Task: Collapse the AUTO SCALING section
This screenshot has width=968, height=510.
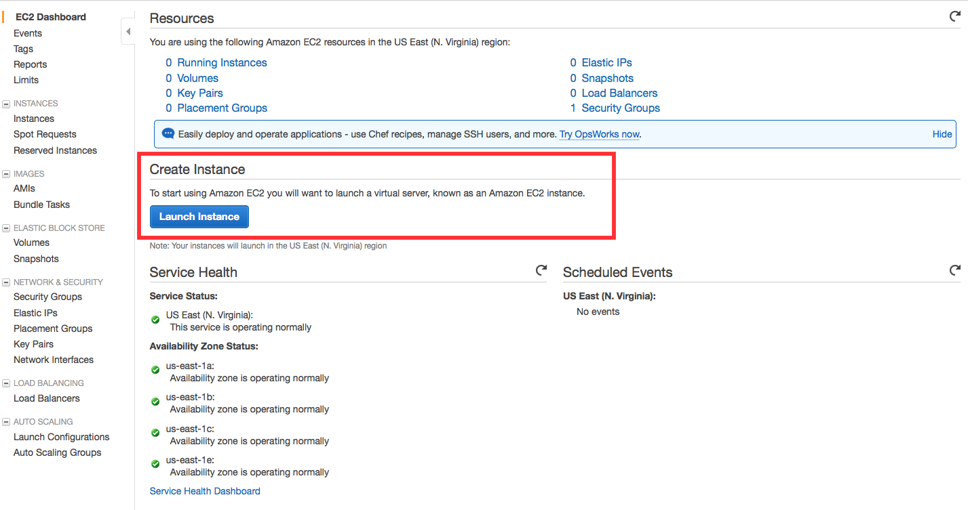Action: (x=6, y=422)
